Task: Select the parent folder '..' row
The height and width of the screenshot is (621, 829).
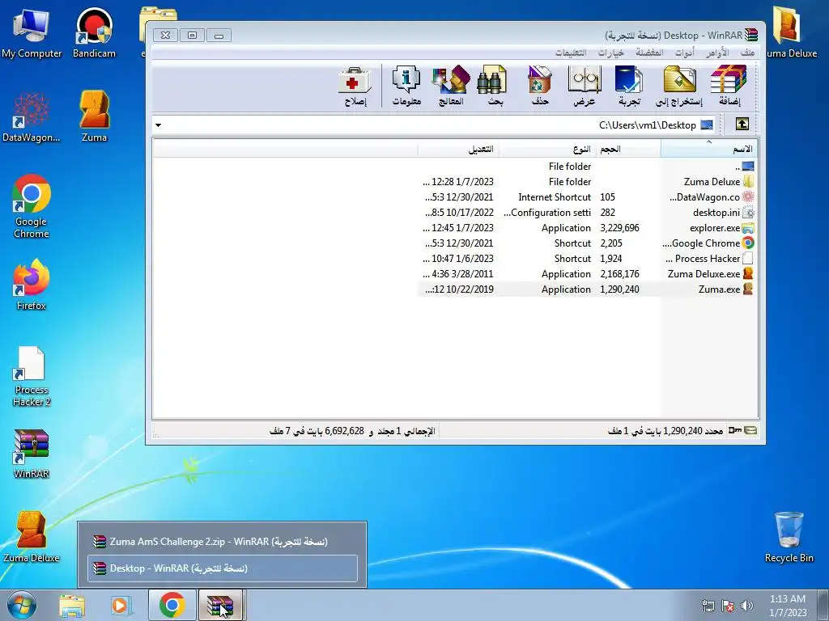Action: 587,167
